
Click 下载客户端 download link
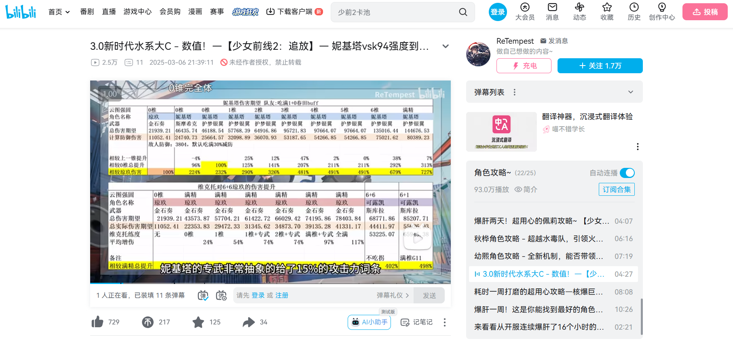pyautogui.click(x=294, y=12)
